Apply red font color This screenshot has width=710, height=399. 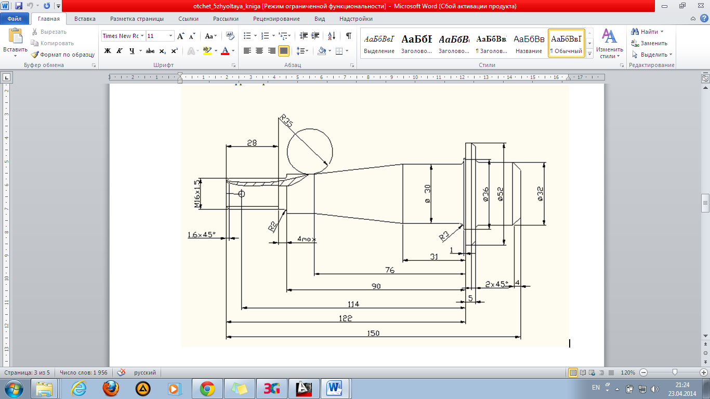coord(225,51)
